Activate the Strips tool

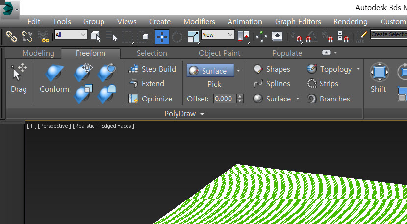[323, 84]
